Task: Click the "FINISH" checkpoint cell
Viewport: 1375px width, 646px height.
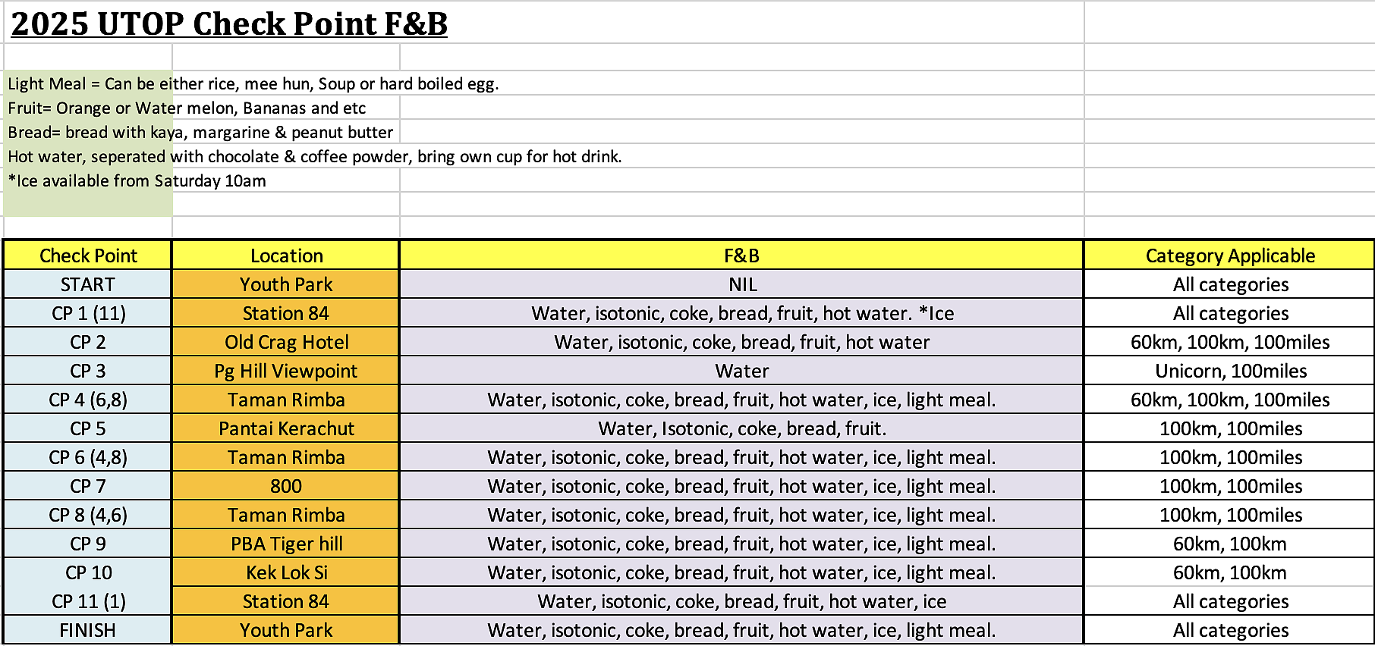Action: pyautogui.click(x=88, y=630)
